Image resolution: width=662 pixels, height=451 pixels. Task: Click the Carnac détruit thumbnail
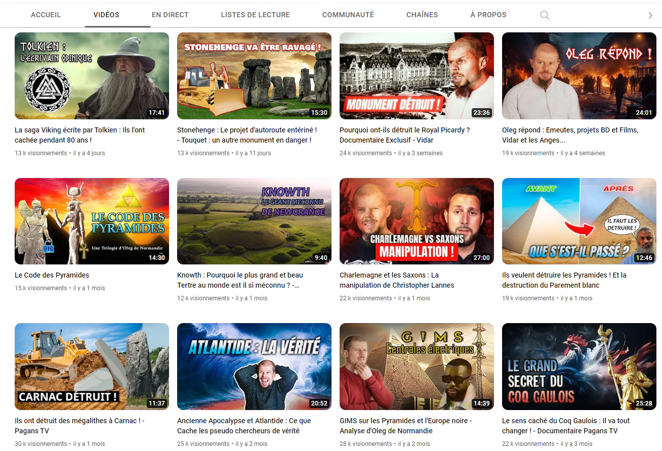tap(92, 366)
